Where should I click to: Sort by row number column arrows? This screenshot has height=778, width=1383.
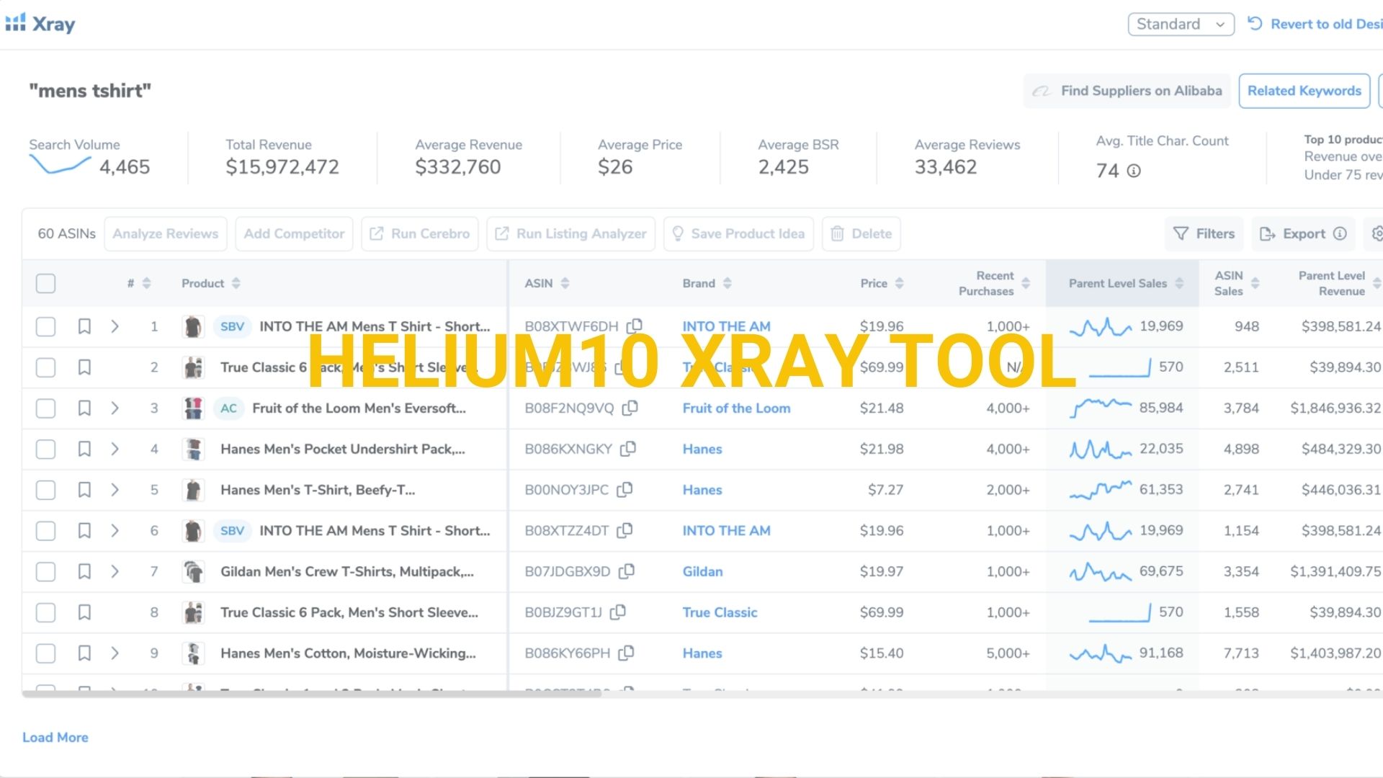tap(146, 283)
